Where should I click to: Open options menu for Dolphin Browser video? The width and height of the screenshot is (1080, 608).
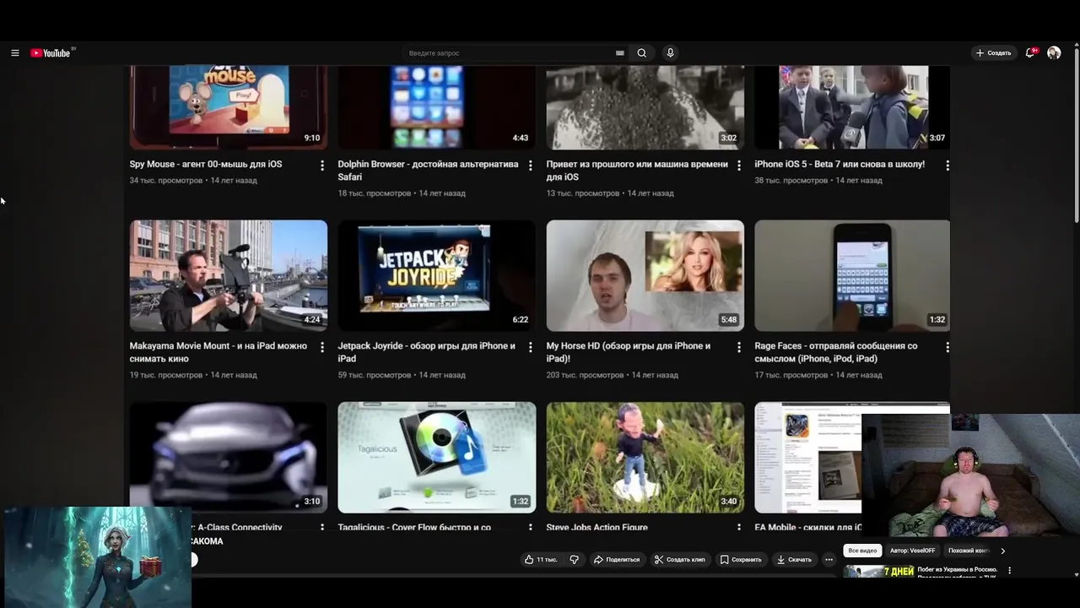point(531,166)
